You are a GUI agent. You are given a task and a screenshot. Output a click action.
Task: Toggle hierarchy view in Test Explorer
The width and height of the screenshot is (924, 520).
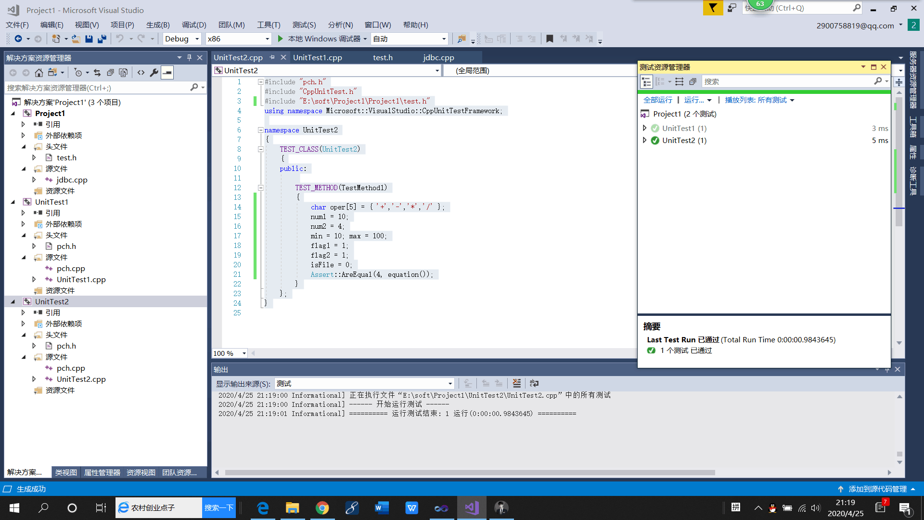pos(646,82)
